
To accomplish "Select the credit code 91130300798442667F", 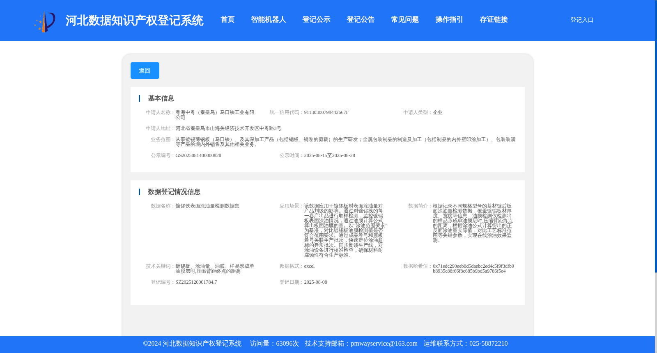I will (326, 112).
